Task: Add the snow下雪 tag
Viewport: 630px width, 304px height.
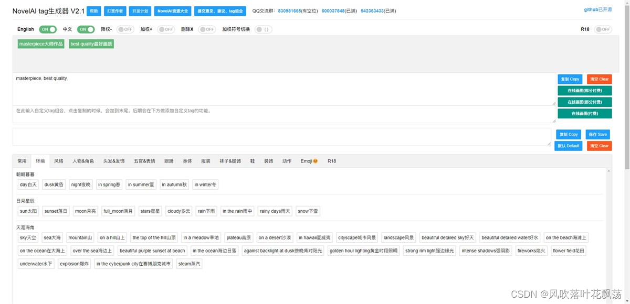Action: 308,211
